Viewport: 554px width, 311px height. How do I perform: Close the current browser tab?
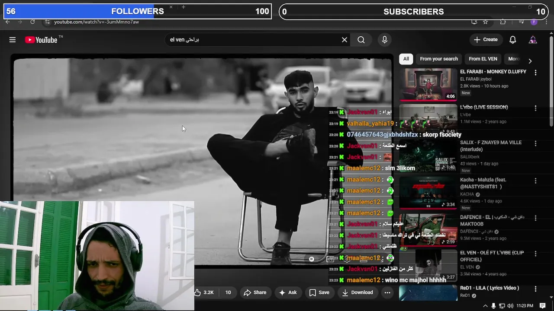171,7
